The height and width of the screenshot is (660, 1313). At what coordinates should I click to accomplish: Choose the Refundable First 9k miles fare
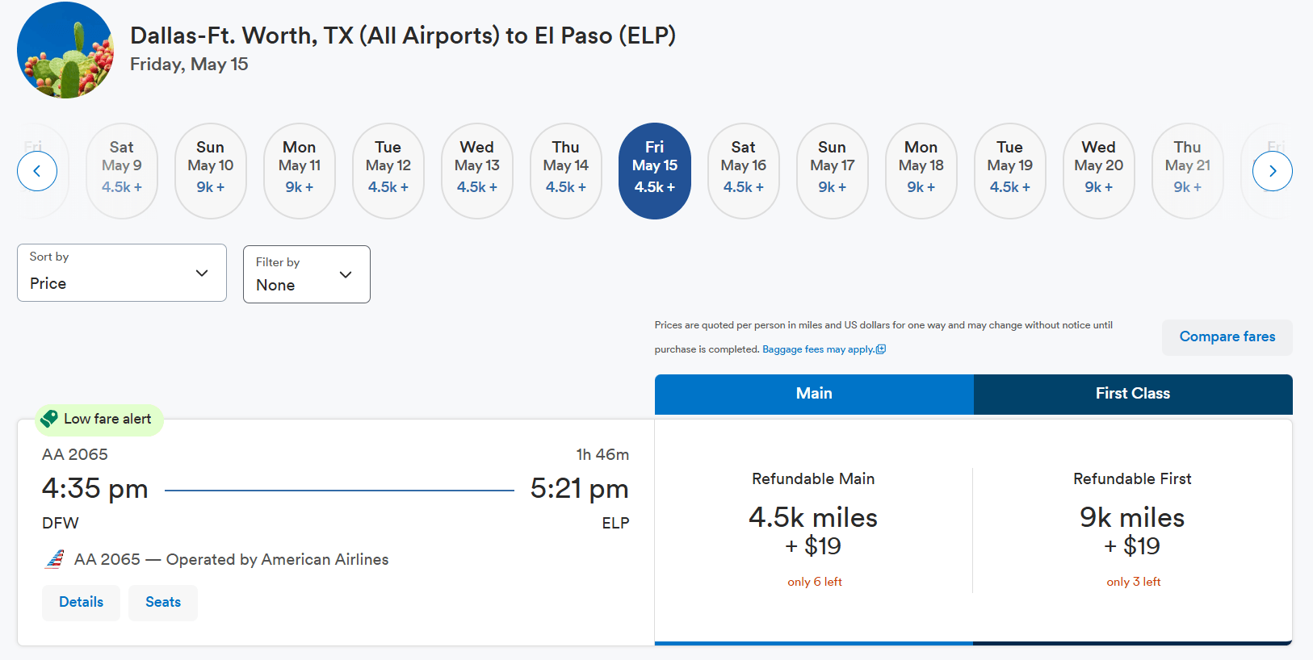1132,530
